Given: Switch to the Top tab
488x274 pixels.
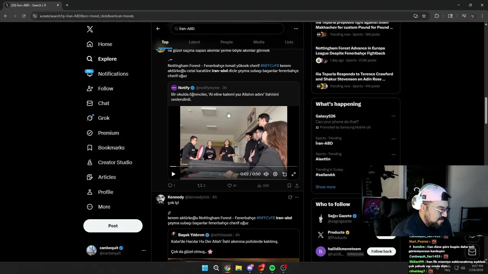Looking at the screenshot, I should pos(165,42).
